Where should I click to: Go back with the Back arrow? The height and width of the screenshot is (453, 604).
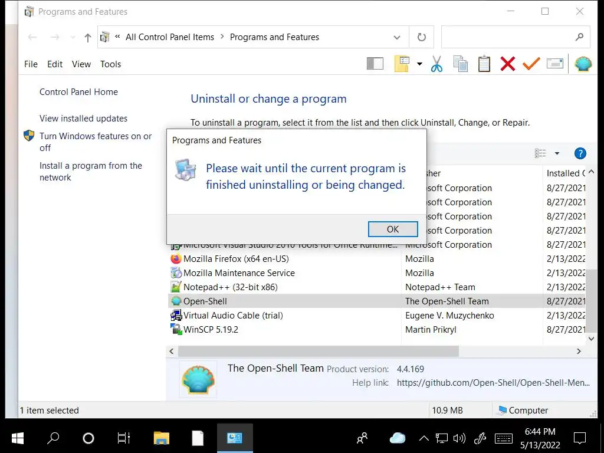(x=32, y=37)
